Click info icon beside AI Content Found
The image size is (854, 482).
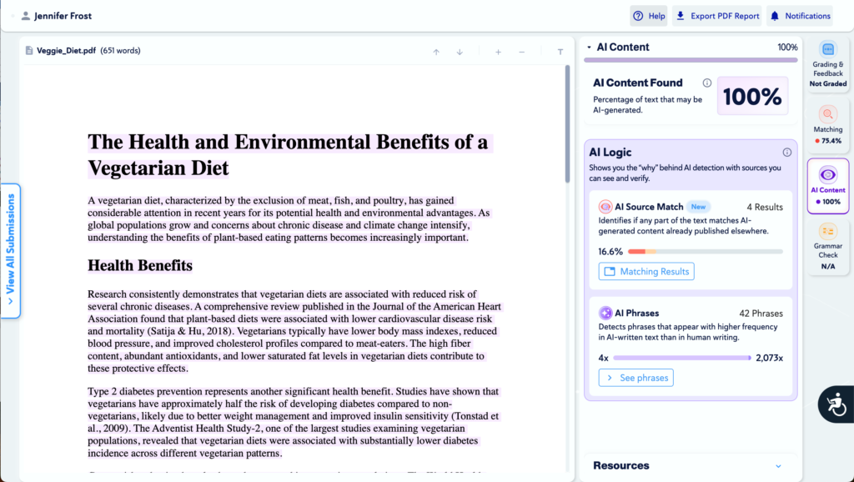(x=706, y=83)
